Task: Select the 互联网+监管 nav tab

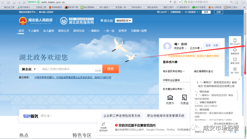Action: (x=139, y=31)
